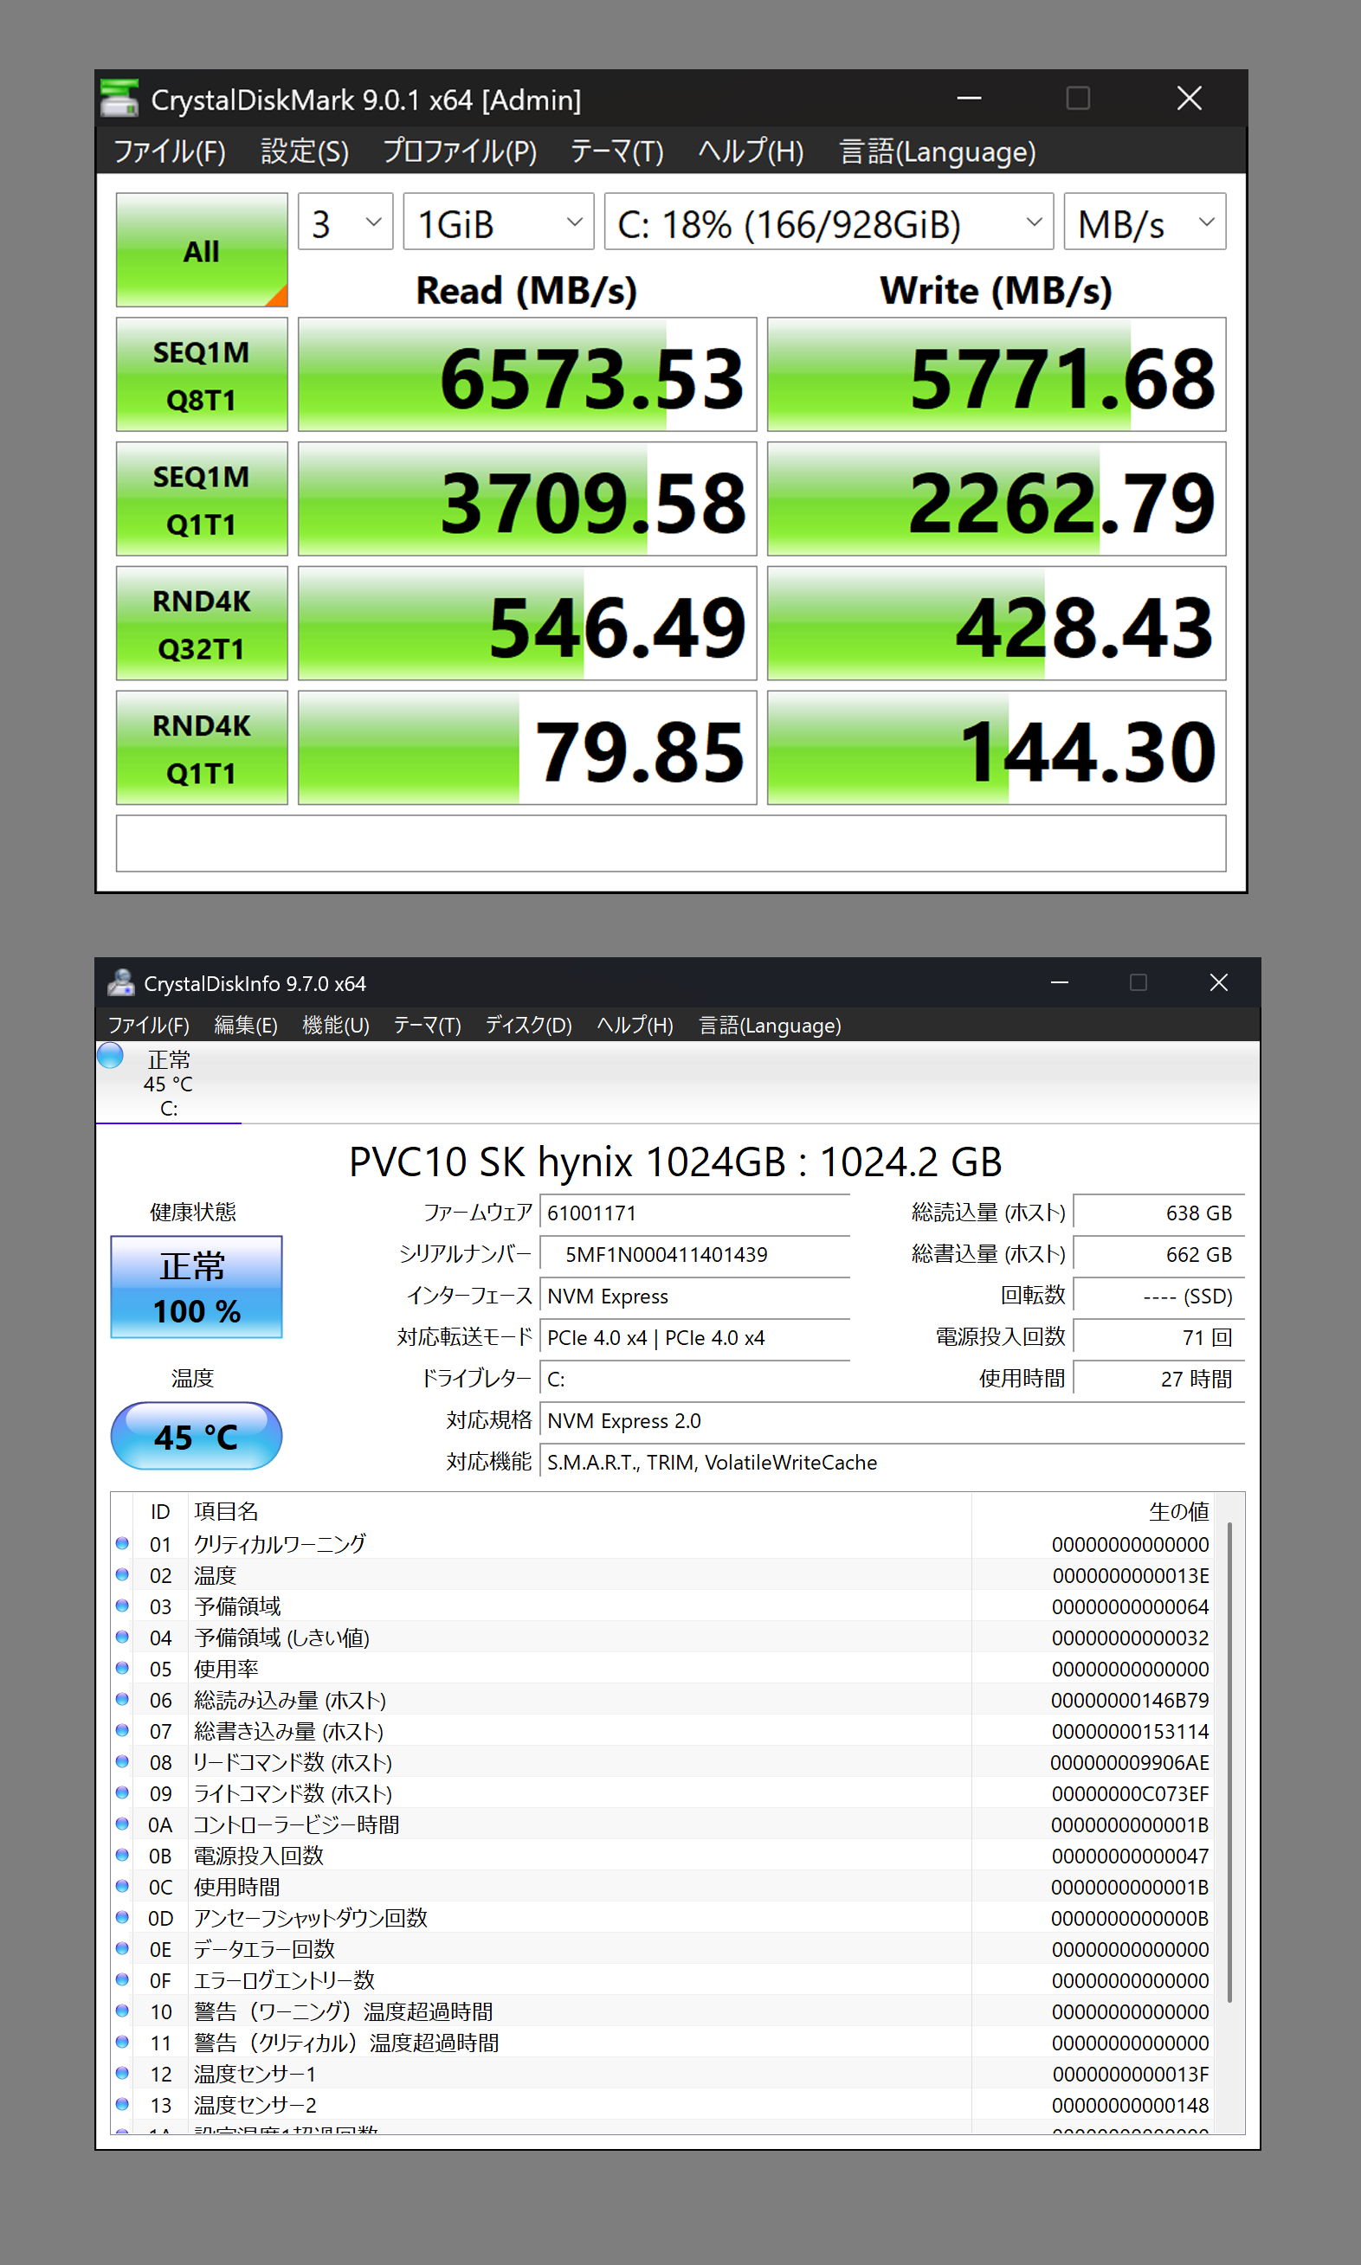Click the status dot for row 07 総書き込み量
The image size is (1361, 2265).
122,1731
